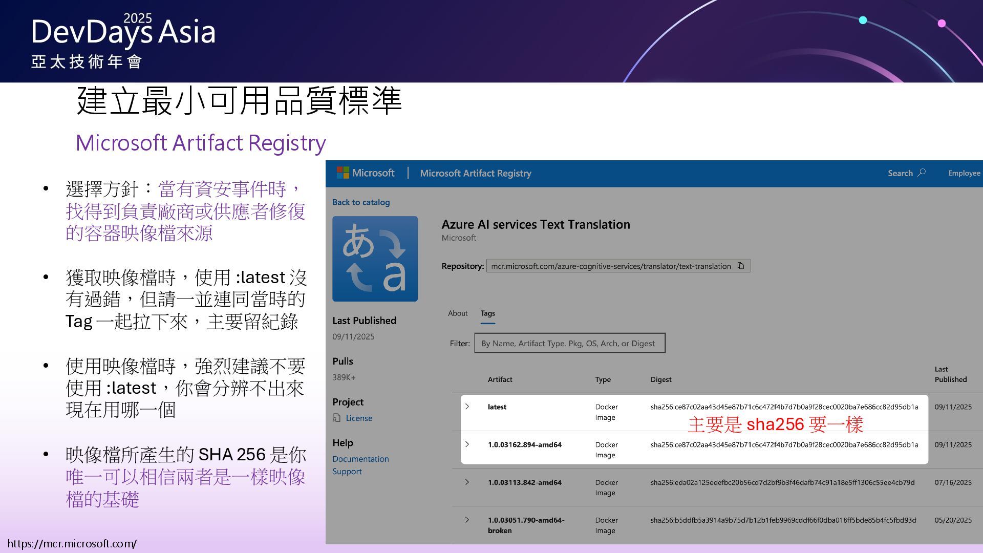Screen dimensions: 983x553
Task: Open the Documentation link
Action: (360, 459)
